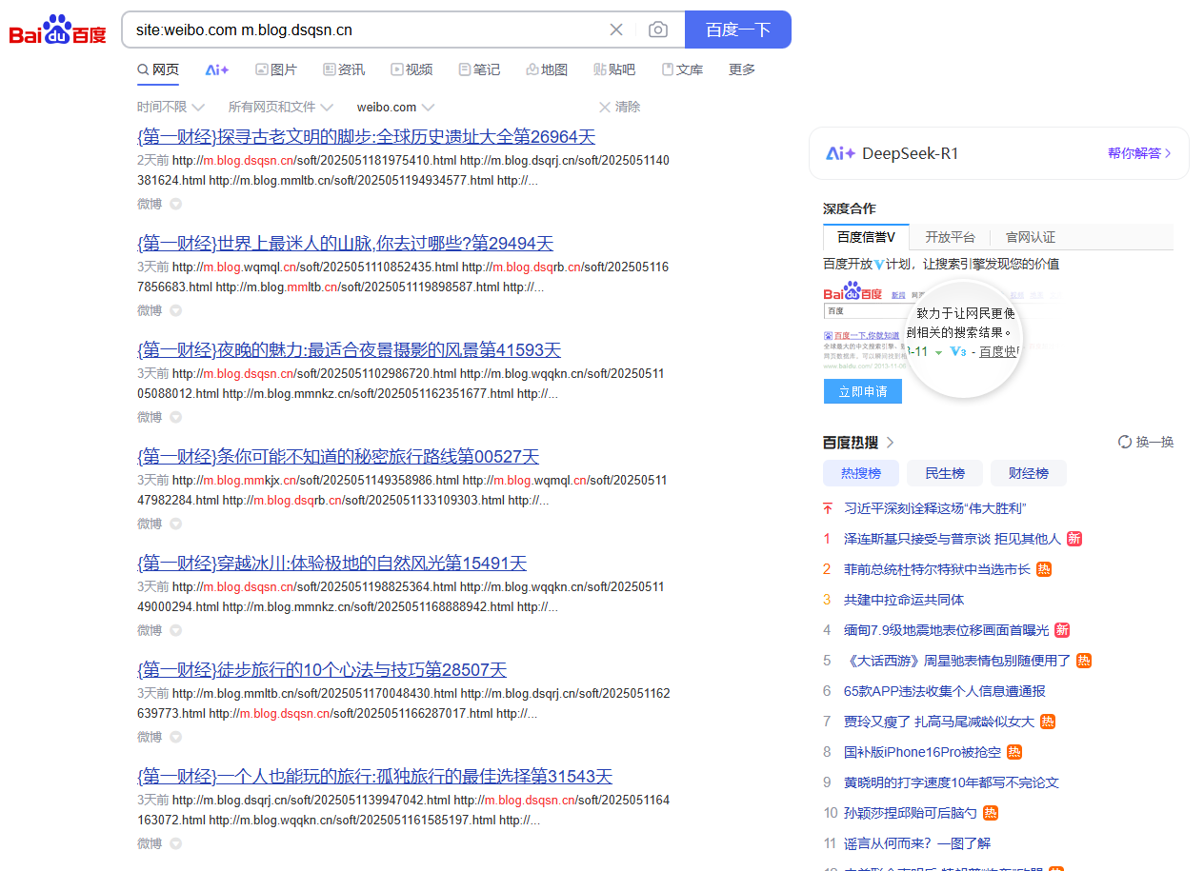Select the 热搜榜 tab
1204x871 pixels.
[860, 473]
